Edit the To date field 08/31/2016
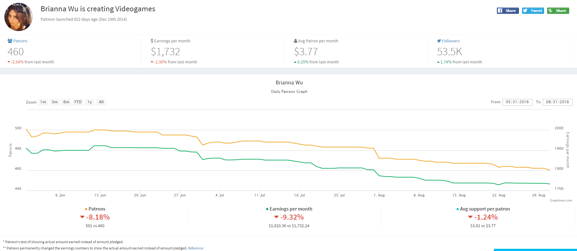Screen dimensions: 577x251 558,102
